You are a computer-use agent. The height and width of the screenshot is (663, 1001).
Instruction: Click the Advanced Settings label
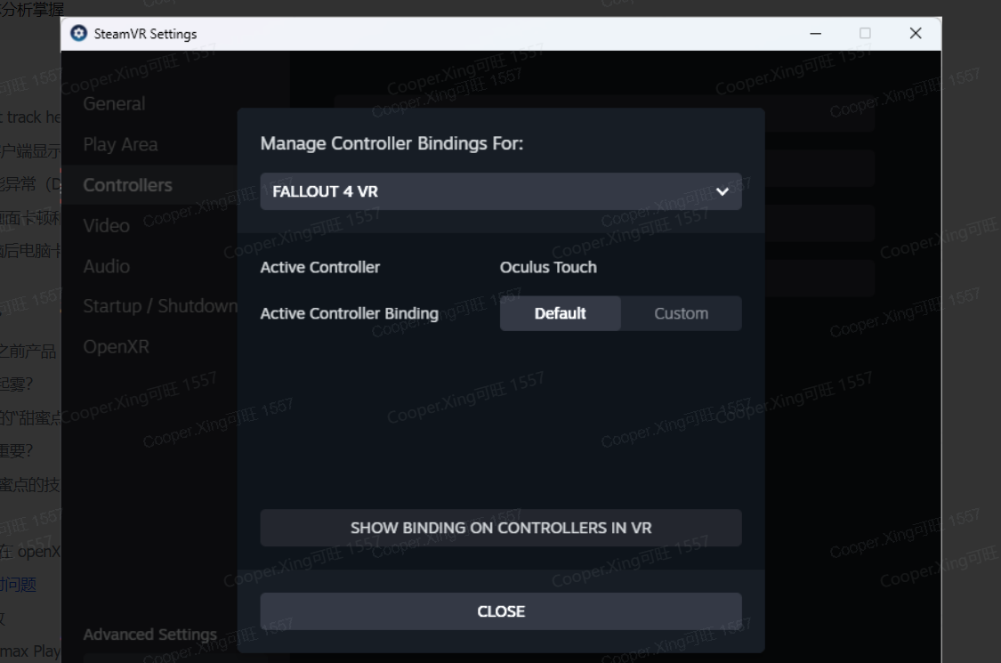click(150, 635)
